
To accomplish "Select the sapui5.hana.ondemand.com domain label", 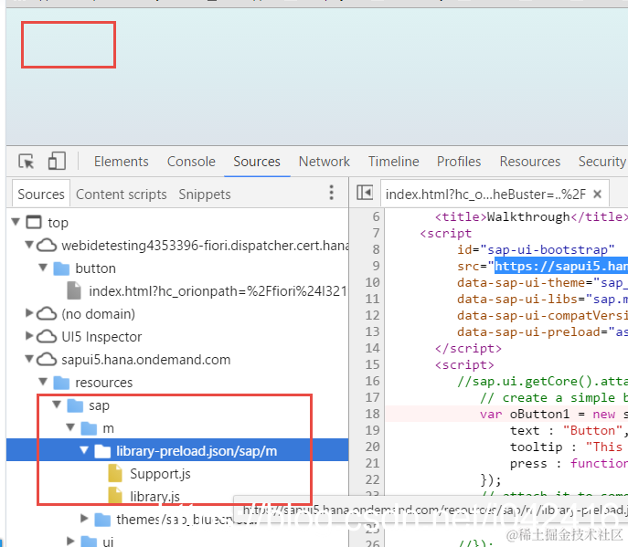I will (x=145, y=360).
